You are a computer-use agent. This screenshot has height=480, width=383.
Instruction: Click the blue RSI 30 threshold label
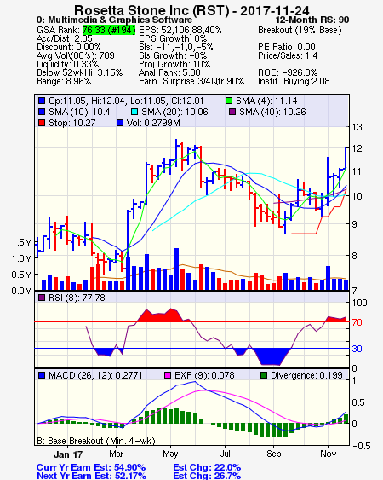point(357,349)
